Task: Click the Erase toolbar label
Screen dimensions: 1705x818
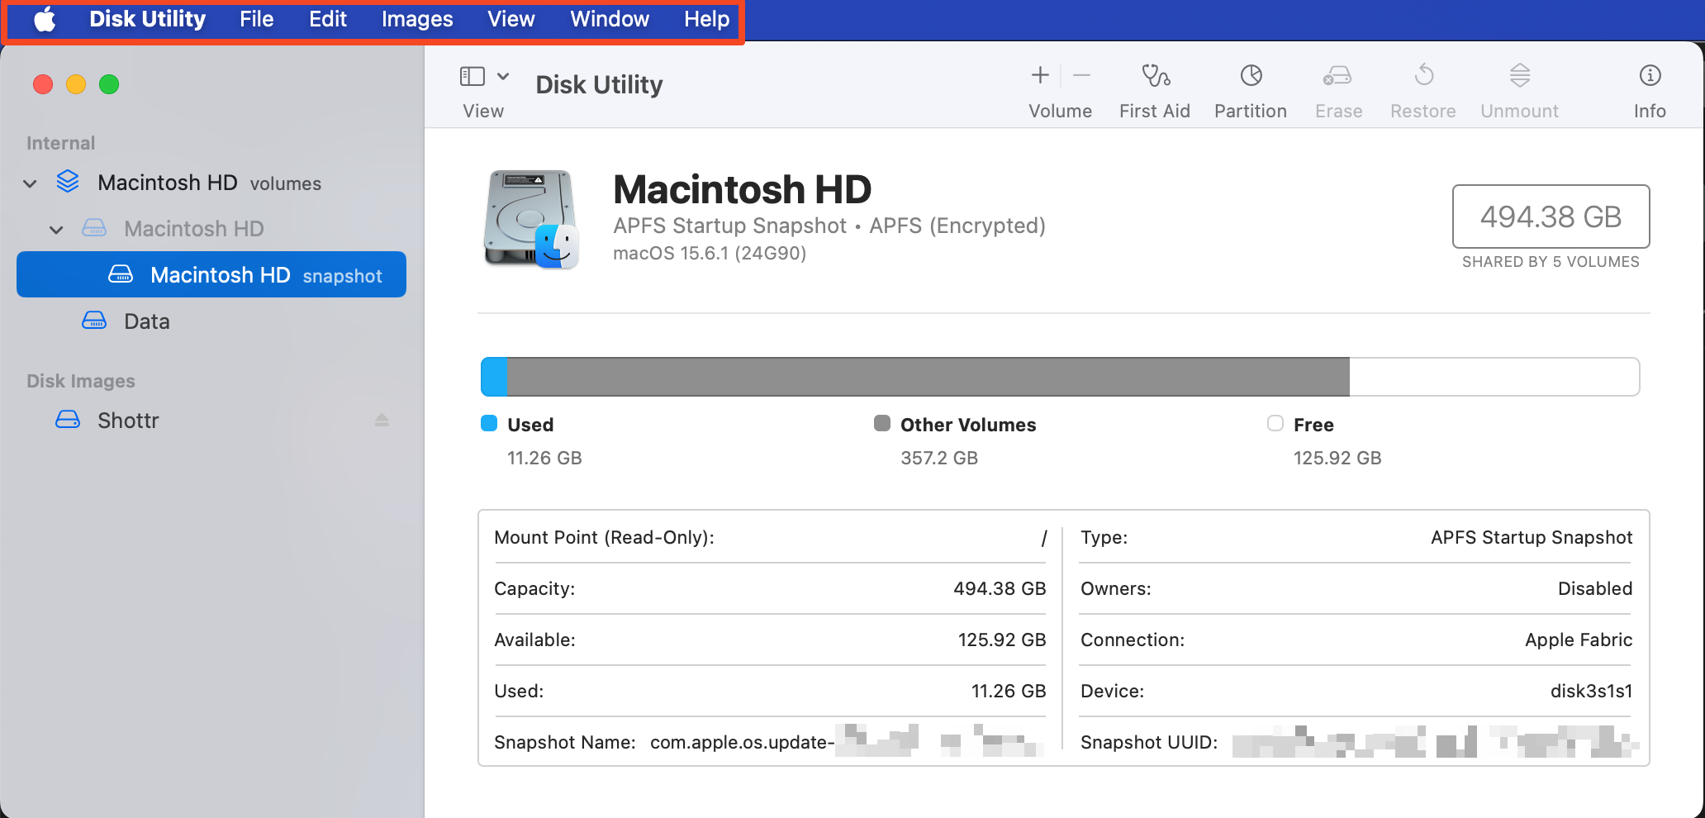Action: tap(1339, 111)
